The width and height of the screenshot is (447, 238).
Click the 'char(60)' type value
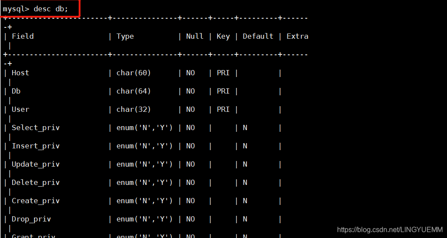click(x=134, y=73)
